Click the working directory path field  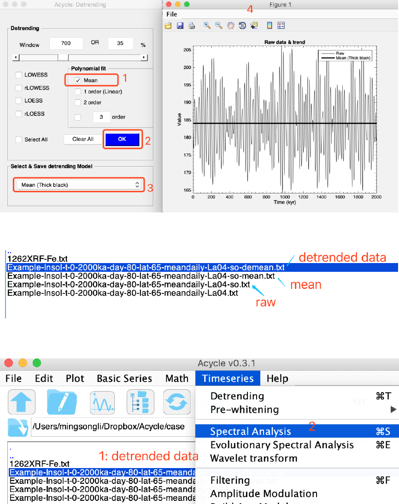pyautogui.click(x=113, y=427)
